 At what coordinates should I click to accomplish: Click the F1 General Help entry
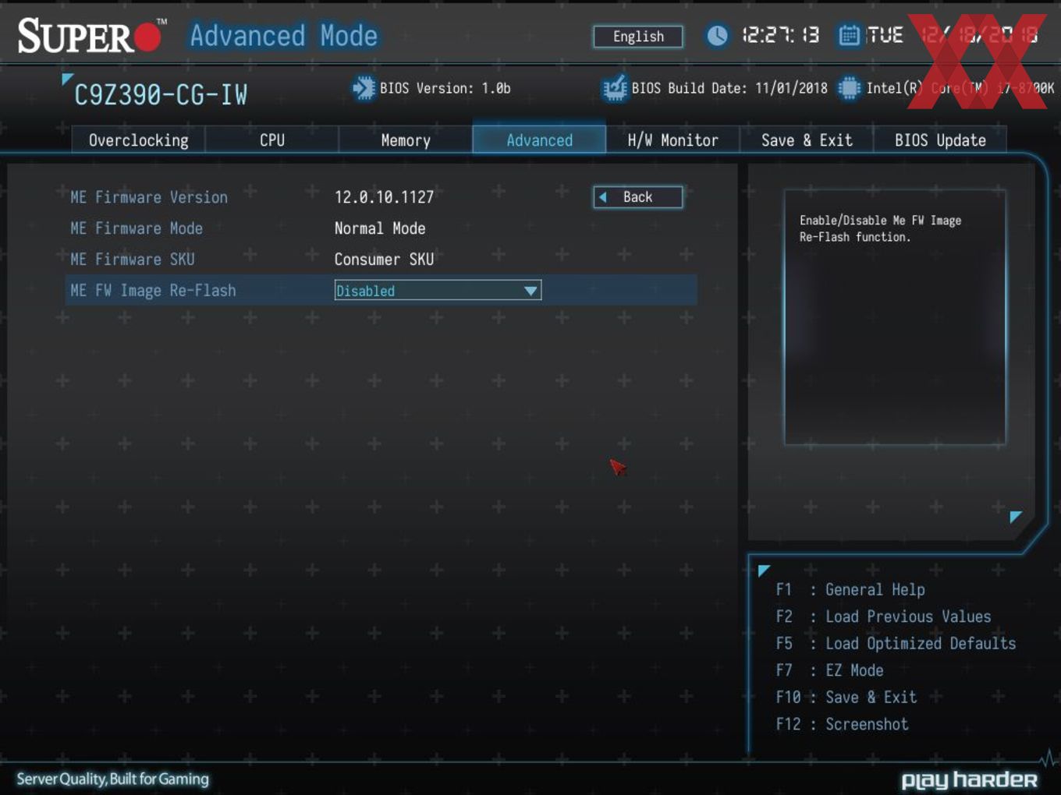(850, 590)
